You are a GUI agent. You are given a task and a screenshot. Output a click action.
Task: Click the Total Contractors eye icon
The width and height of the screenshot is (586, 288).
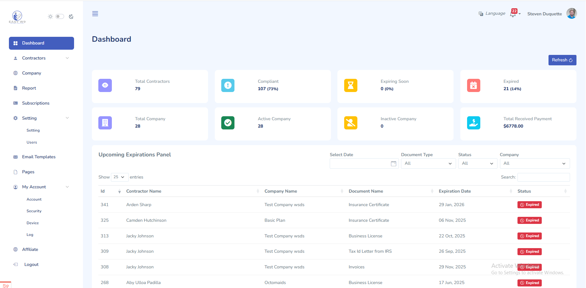tap(105, 85)
